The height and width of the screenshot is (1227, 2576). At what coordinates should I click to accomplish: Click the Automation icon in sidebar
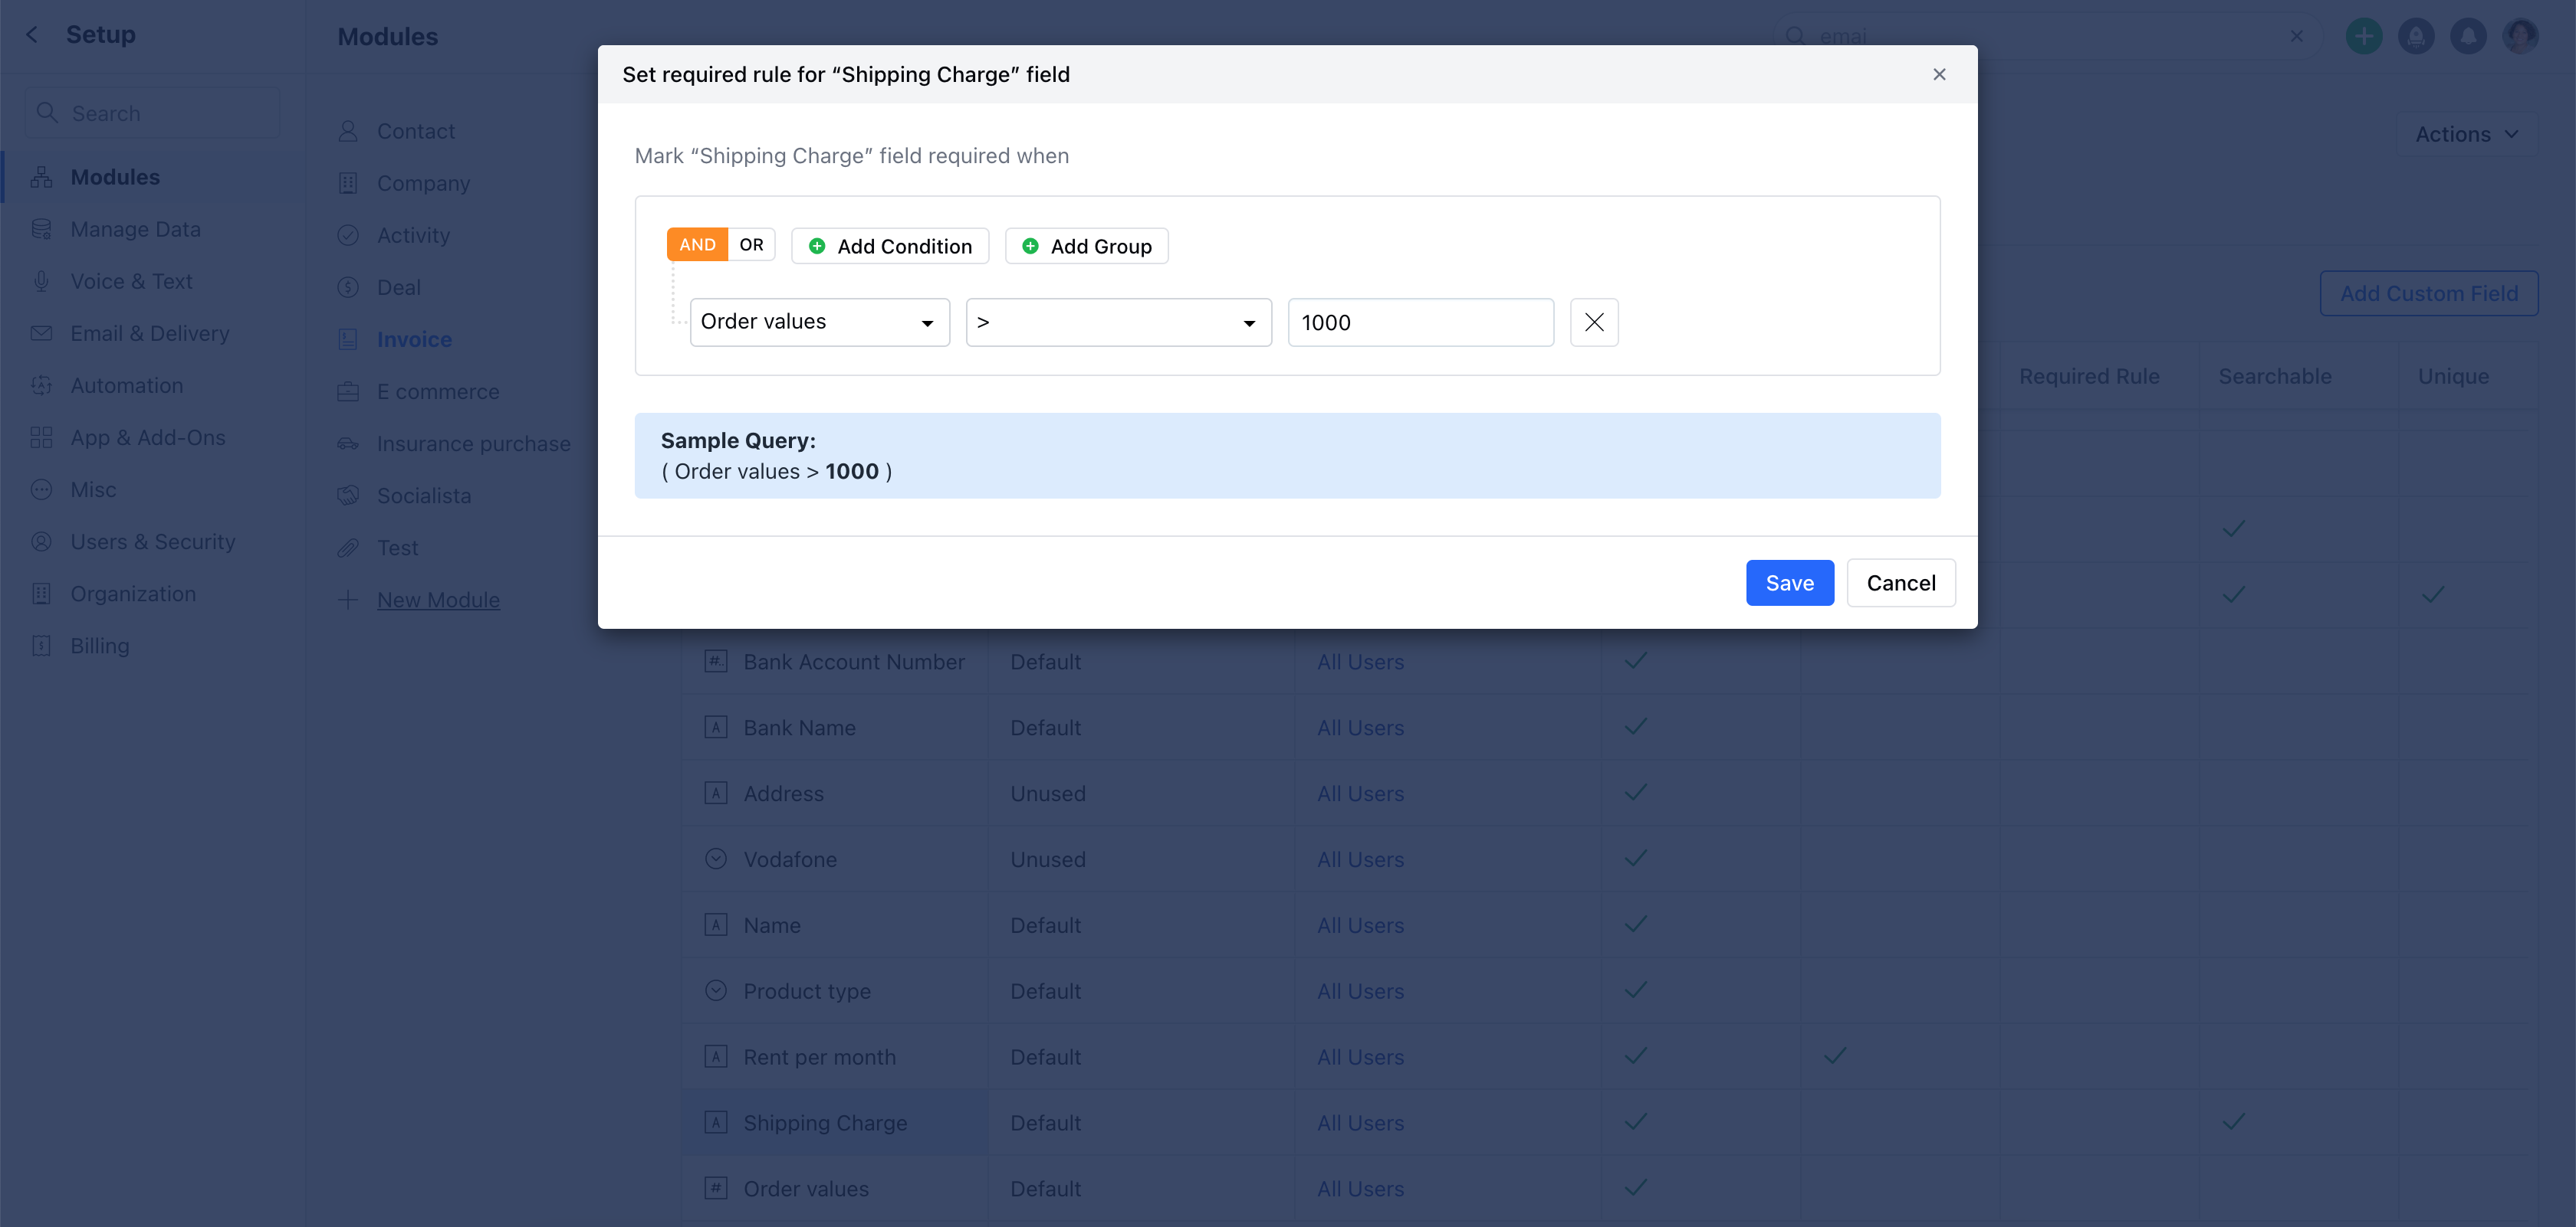(41, 386)
